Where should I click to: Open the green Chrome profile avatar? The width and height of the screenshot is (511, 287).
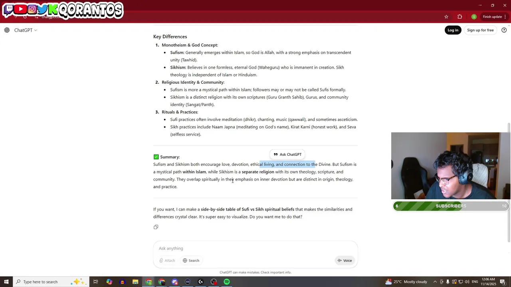tap(474, 17)
